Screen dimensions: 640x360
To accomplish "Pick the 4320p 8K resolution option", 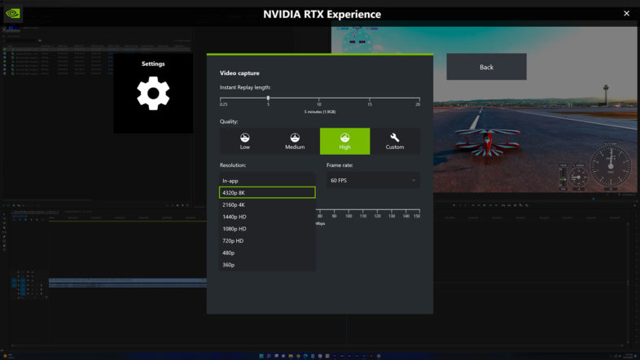I will 267,192.
